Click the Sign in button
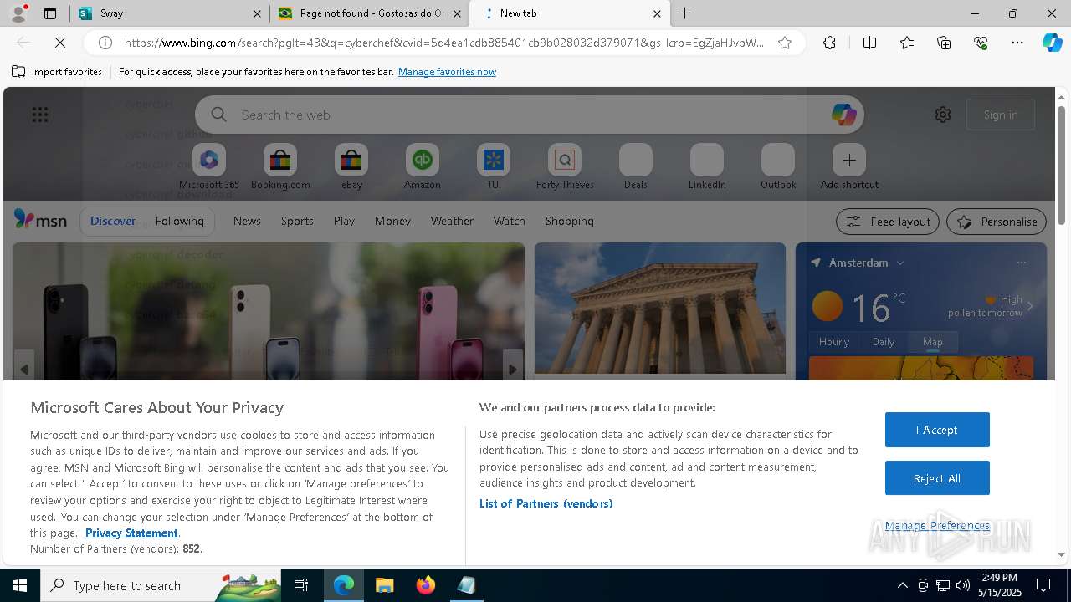1071x602 pixels. 1001,115
